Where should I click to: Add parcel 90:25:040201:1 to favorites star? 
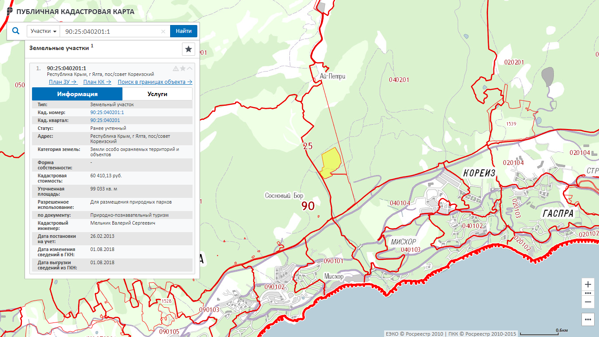pos(183,68)
